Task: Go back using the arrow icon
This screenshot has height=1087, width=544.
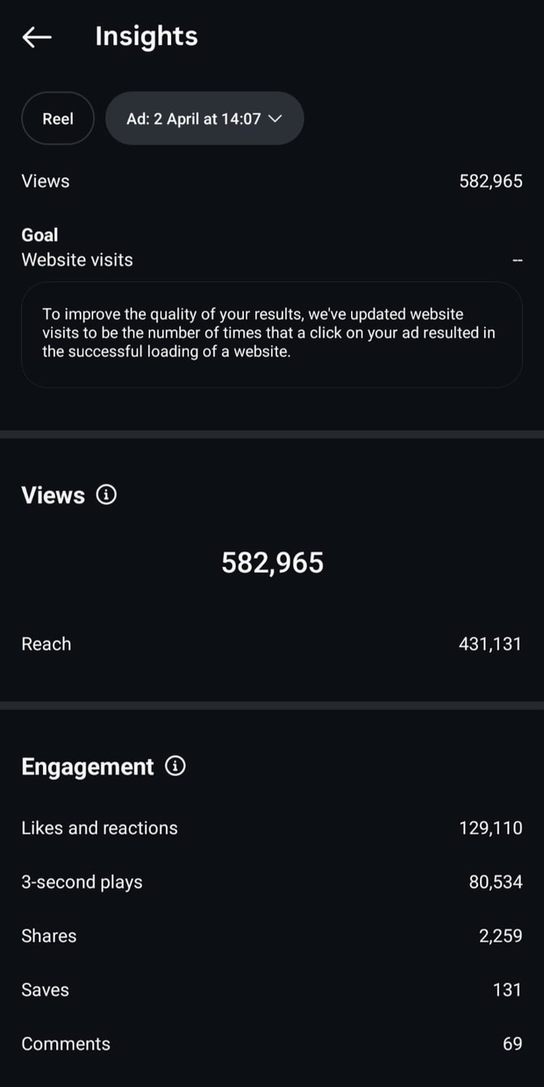Action: pyautogui.click(x=37, y=37)
